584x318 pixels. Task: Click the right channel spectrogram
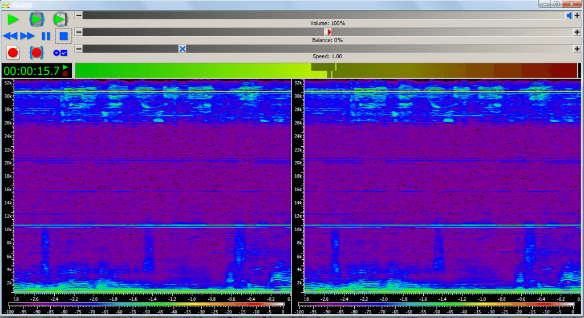443,186
